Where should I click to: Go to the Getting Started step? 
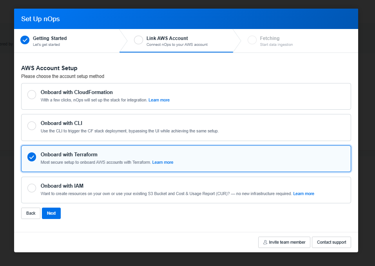67,41
